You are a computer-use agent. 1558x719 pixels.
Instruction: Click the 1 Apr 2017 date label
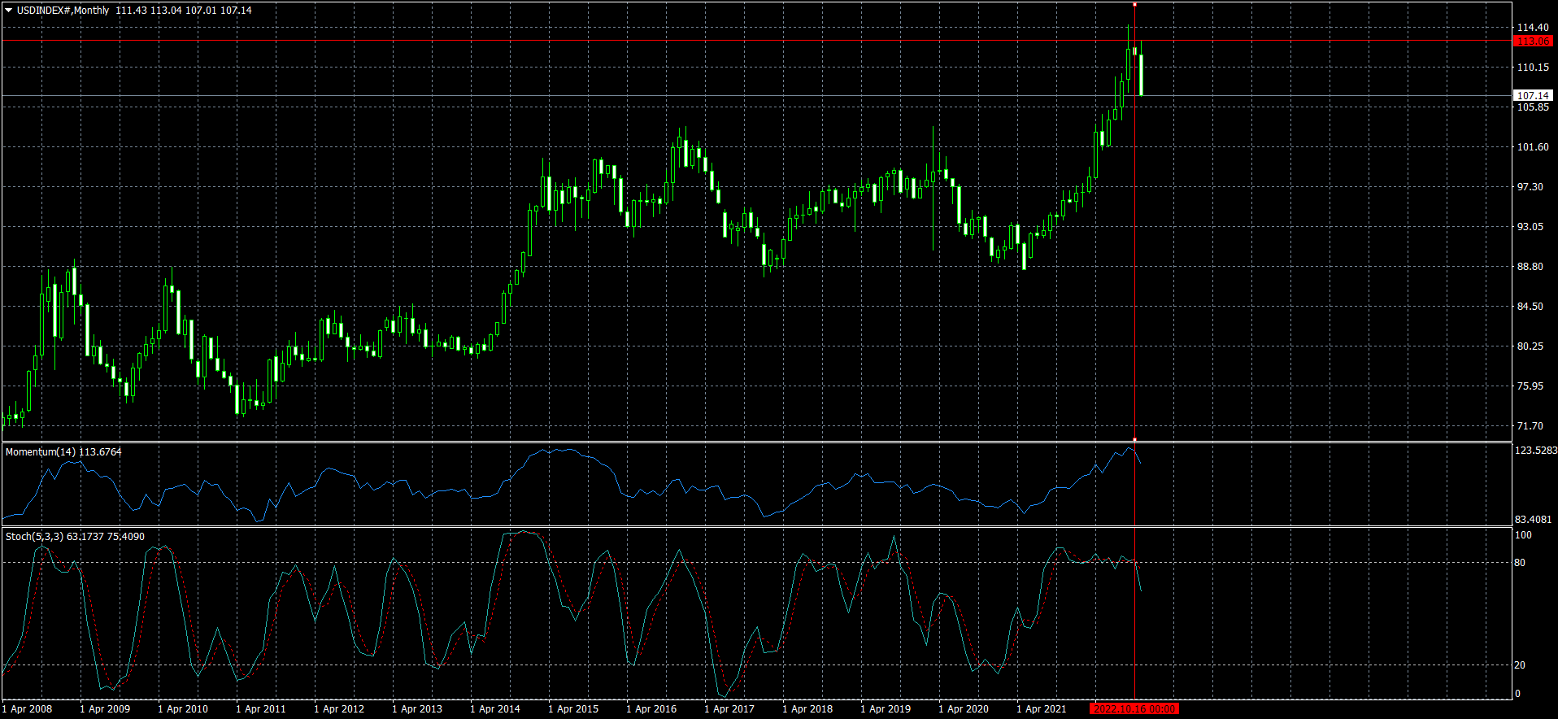click(729, 709)
